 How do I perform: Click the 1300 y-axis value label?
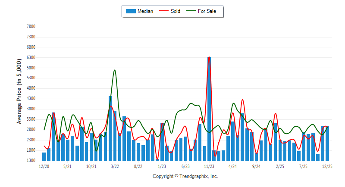(x=31, y=161)
